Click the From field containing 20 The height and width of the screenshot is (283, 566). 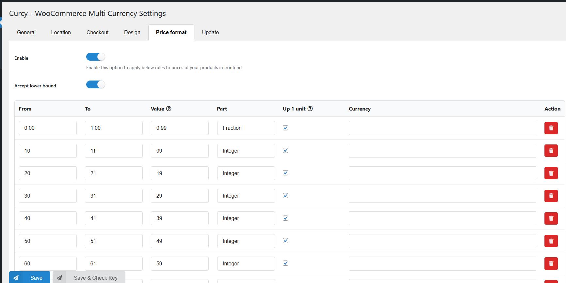(48, 173)
